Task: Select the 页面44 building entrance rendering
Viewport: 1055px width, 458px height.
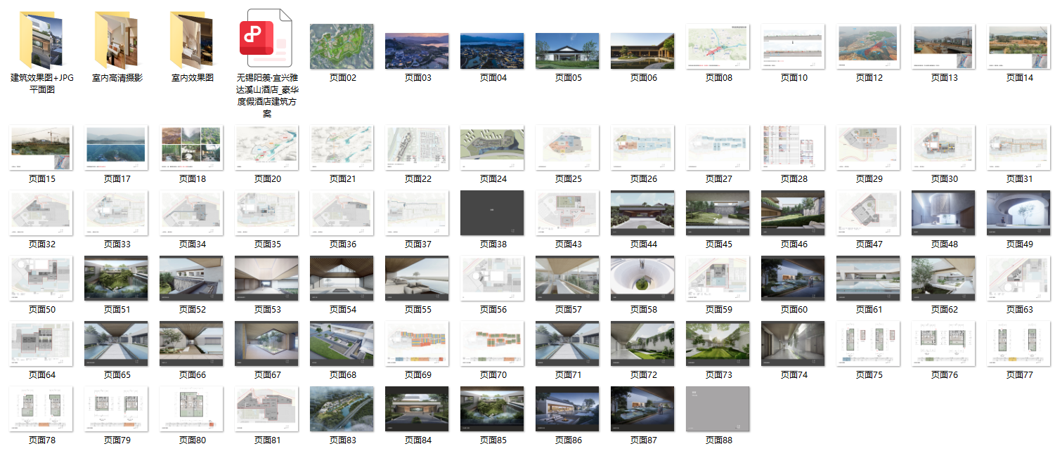Action: tap(642, 211)
